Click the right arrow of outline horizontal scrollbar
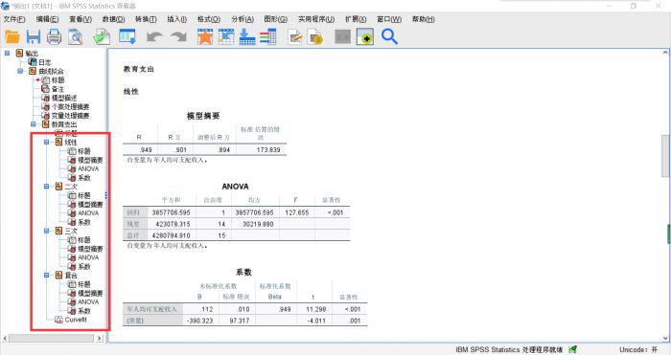 click(100, 338)
